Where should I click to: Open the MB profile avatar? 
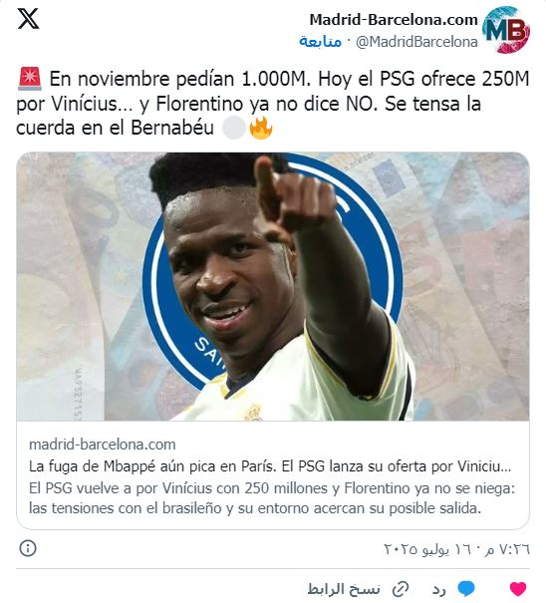pyautogui.click(x=506, y=30)
